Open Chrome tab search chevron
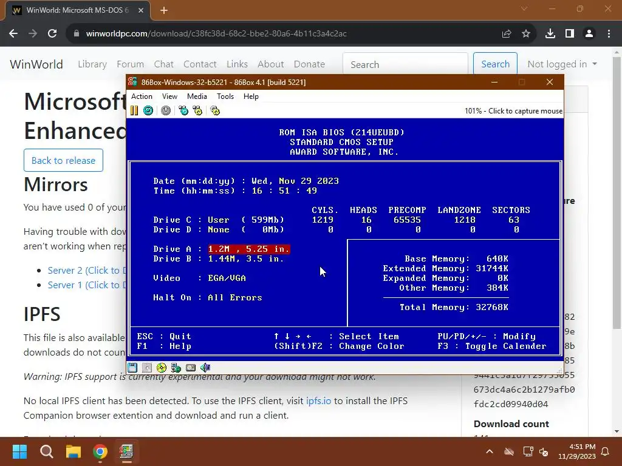This screenshot has width=622, height=466. click(x=524, y=8)
